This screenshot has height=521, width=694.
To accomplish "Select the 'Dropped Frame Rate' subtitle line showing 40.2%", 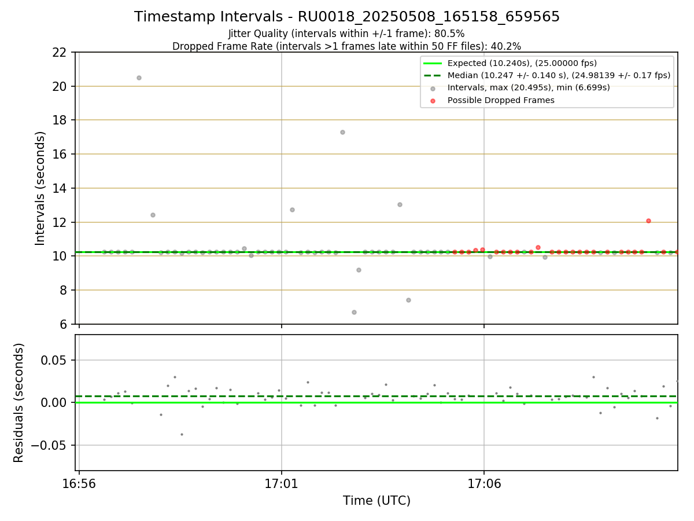I will click(x=347, y=46).
